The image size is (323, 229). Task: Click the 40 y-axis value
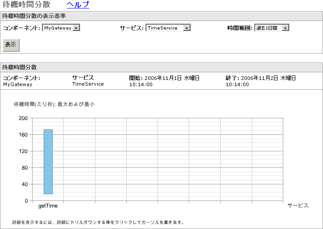click(25, 184)
